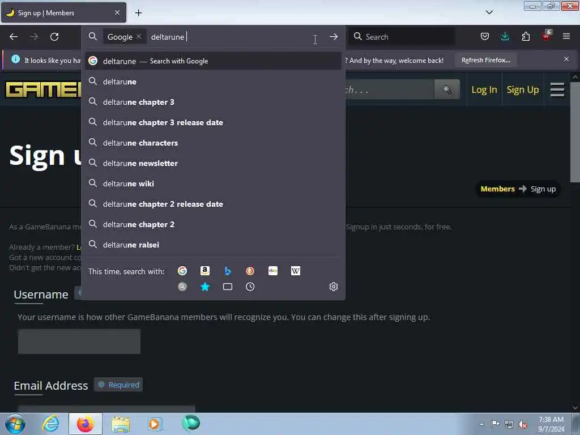Search this time with DuckDuckGo icon
Viewport: 580px width, 435px height.
[x=250, y=271]
